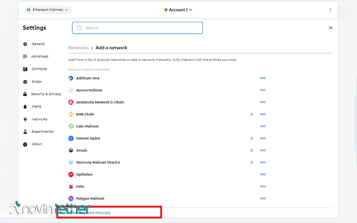This screenshot has width=357, height=223.
Task: Click the BNB Chain warning icon
Action: 251,114
